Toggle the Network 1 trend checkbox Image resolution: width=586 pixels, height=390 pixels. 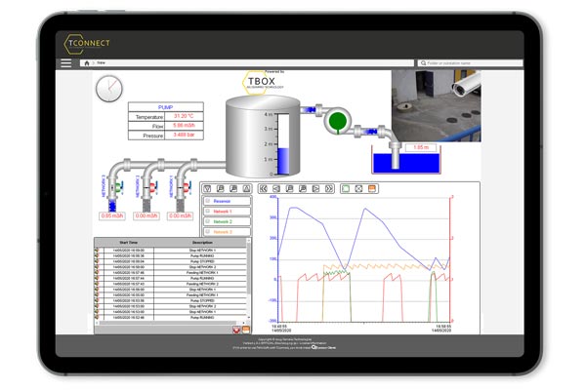point(208,211)
